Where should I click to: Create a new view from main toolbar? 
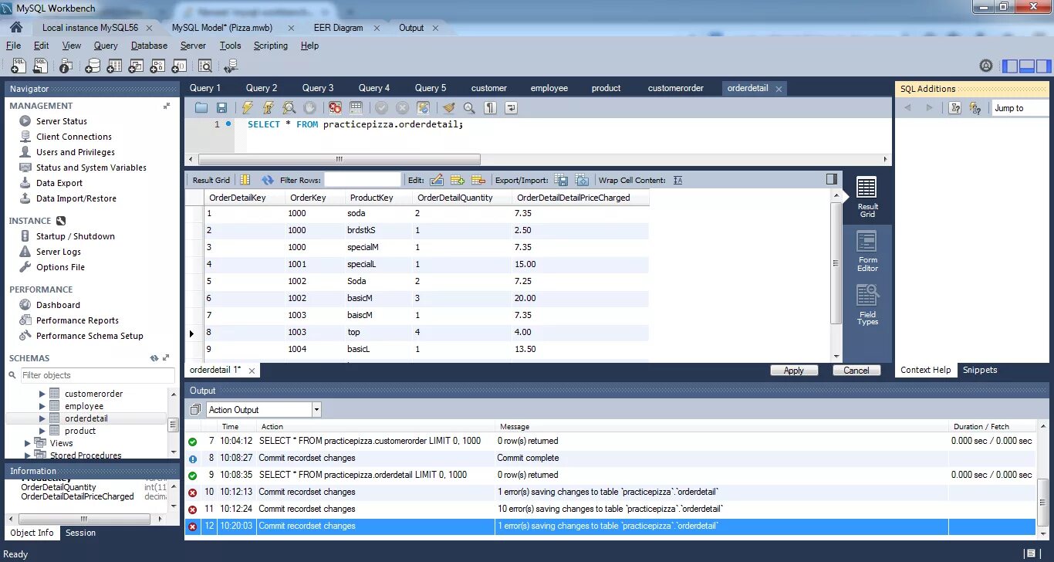pos(136,66)
